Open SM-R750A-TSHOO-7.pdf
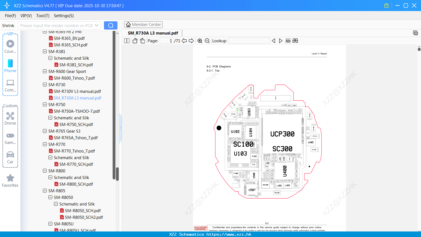 pos(77,111)
